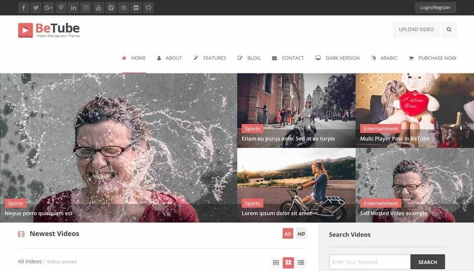Click the Twitter bird icon
The image size is (474, 271).
point(36,8)
